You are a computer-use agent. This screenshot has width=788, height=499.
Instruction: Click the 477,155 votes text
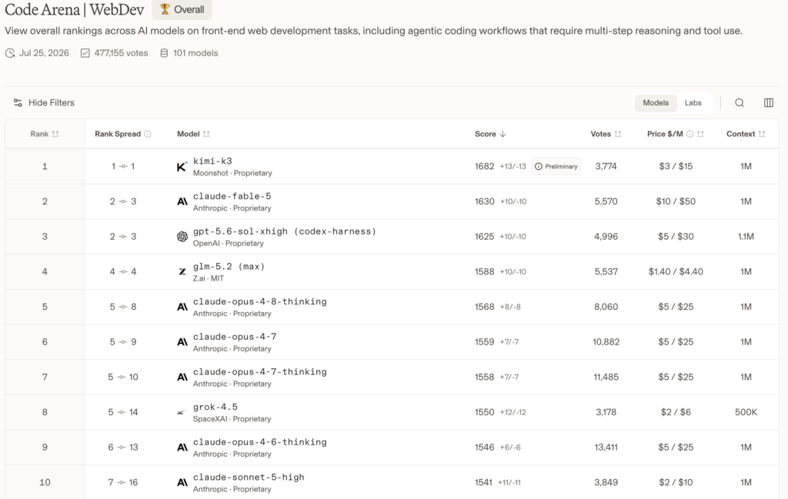coord(121,53)
